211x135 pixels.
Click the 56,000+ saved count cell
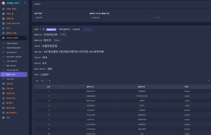187,91
